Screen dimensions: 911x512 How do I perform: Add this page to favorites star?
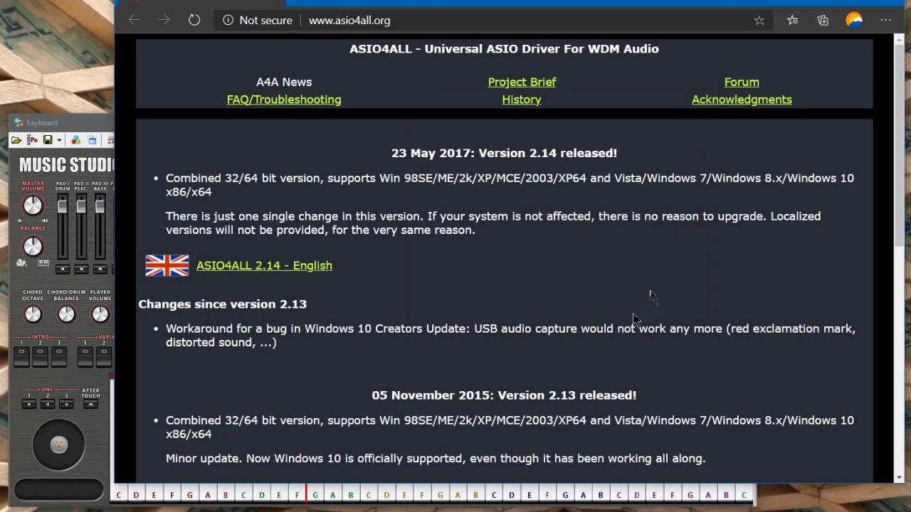(x=759, y=21)
